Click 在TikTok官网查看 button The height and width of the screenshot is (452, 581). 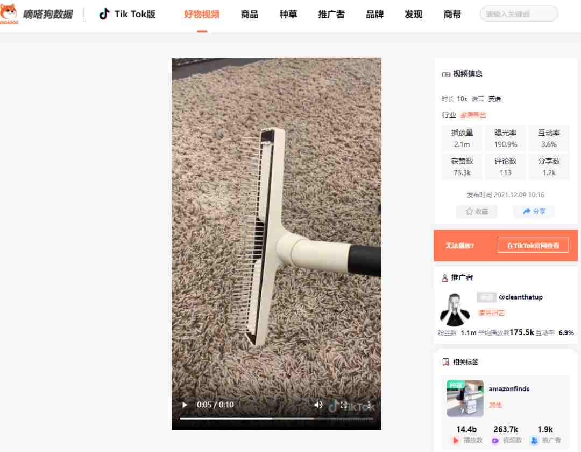point(533,245)
